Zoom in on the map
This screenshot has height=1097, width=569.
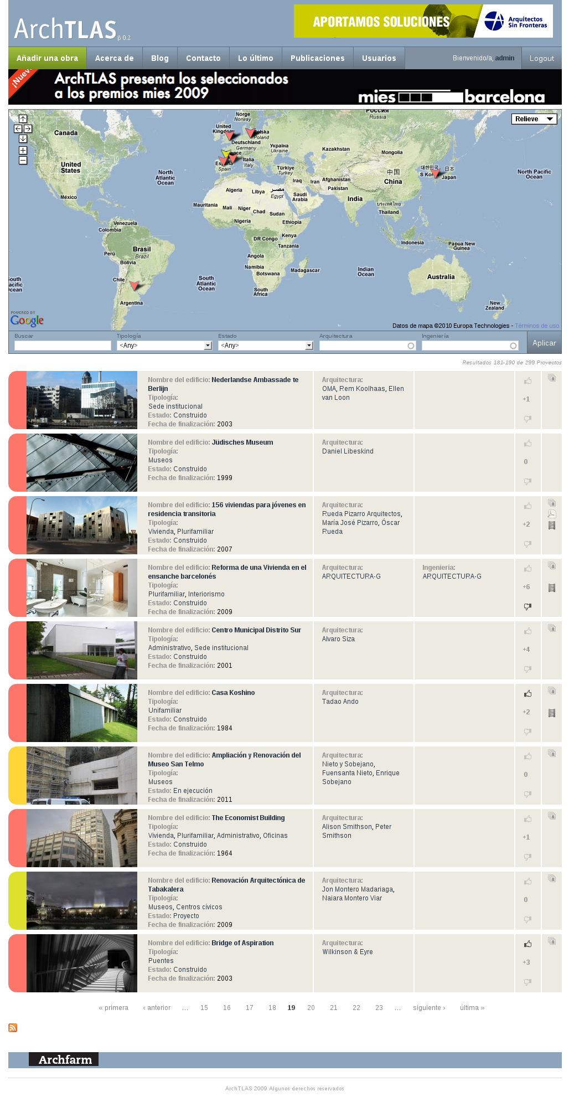23,150
